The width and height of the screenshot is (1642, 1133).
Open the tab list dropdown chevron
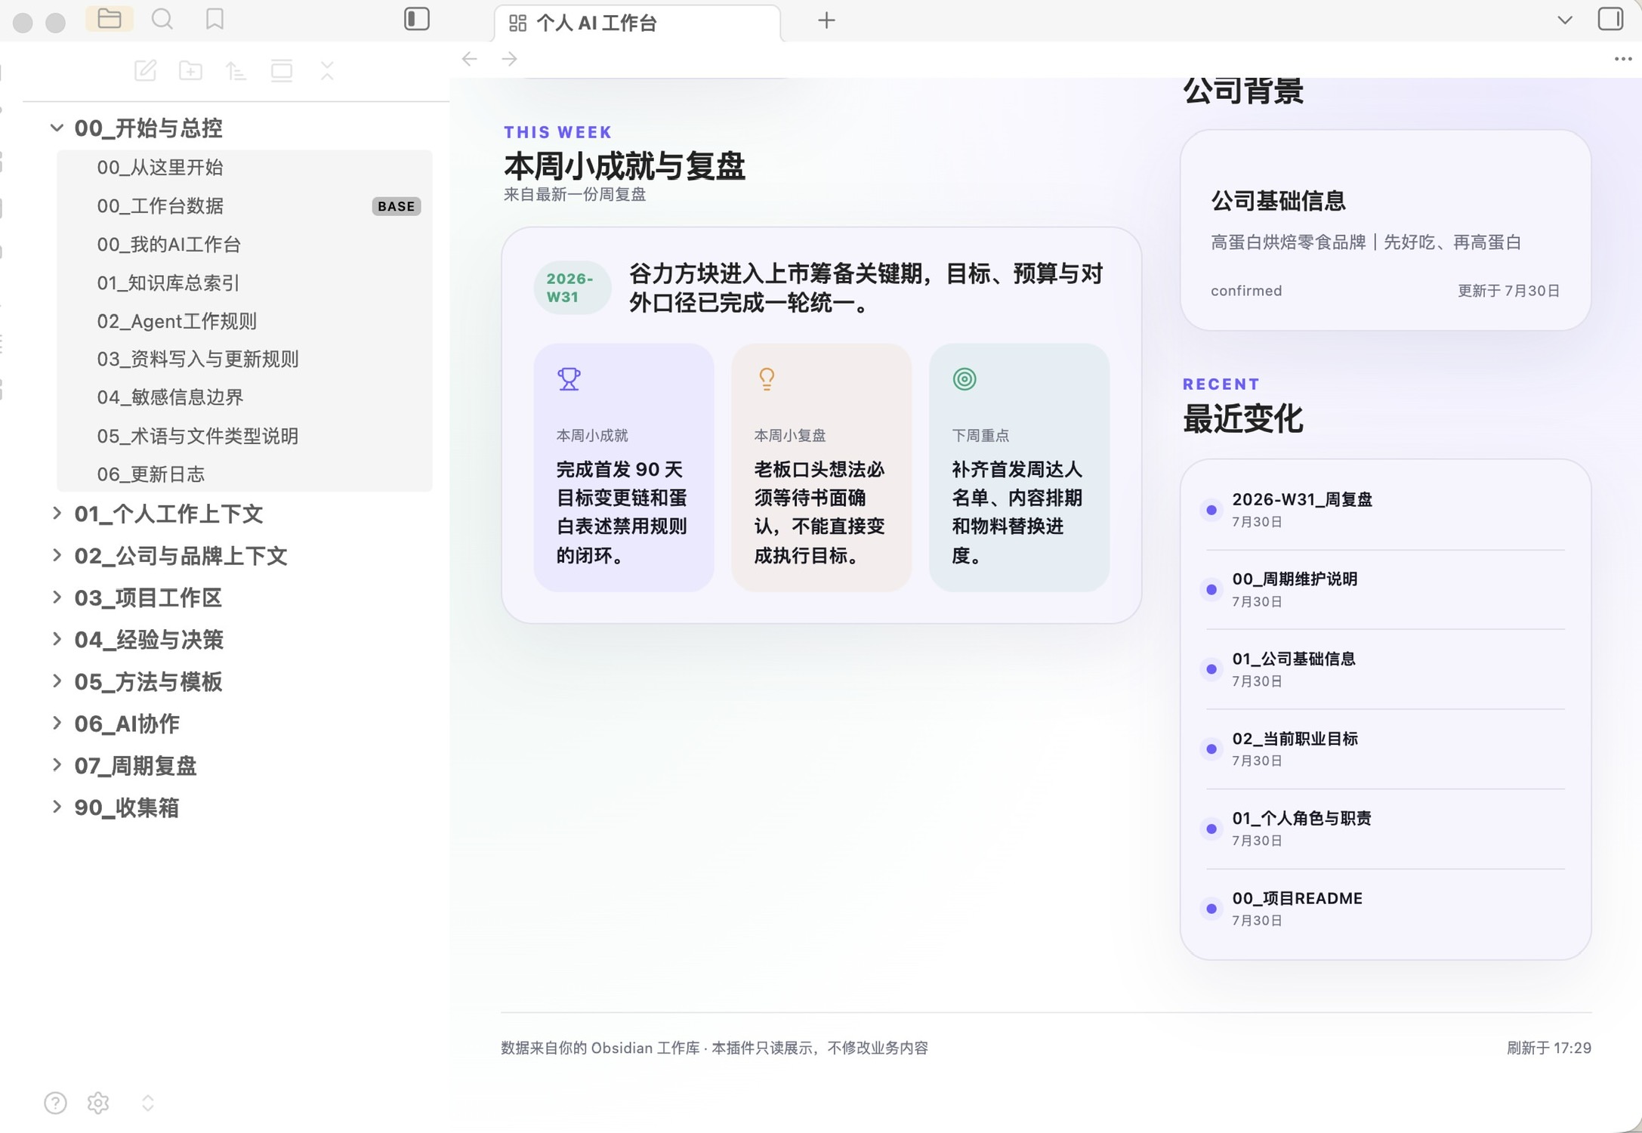pos(1565,20)
